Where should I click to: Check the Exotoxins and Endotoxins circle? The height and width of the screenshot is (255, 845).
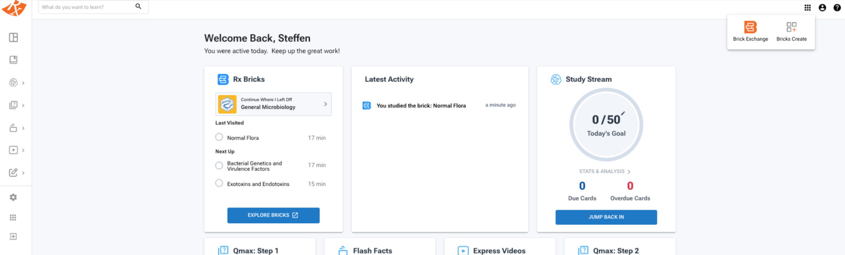(x=219, y=183)
